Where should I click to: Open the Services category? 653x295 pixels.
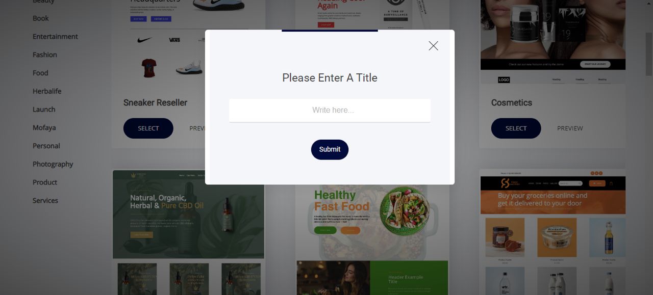(x=45, y=200)
